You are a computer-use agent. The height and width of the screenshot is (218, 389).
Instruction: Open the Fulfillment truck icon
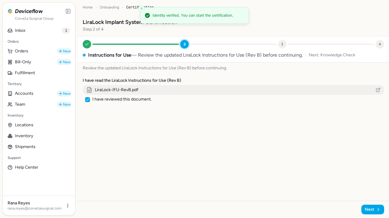pos(10,73)
